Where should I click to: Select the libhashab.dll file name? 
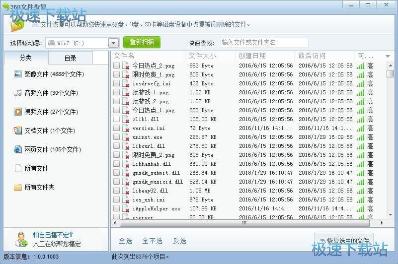[152, 164]
